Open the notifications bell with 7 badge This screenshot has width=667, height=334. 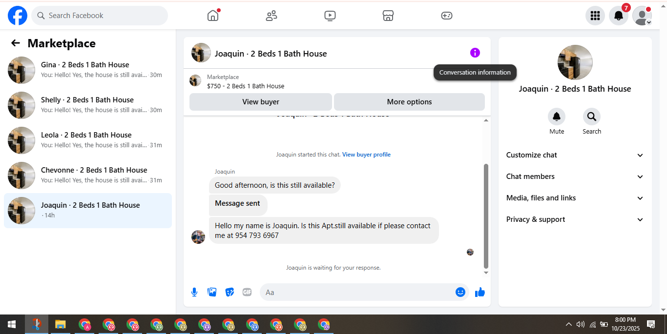coord(619,16)
